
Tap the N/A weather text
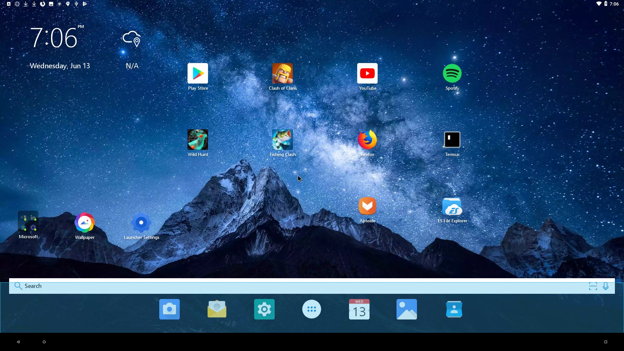(132, 66)
